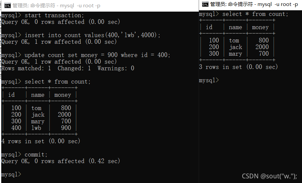Click 'jack' name cell in left table
Screen dimensions: 302x183
(38, 115)
